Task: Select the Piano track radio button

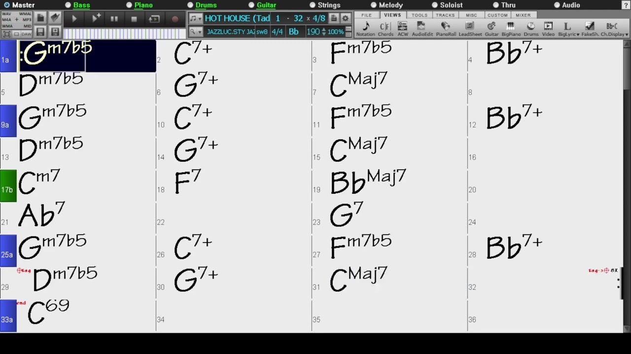Action: (129, 5)
